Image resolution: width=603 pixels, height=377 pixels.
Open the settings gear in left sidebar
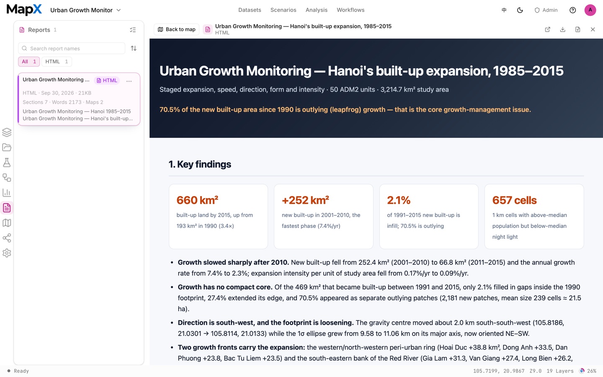pos(7,253)
